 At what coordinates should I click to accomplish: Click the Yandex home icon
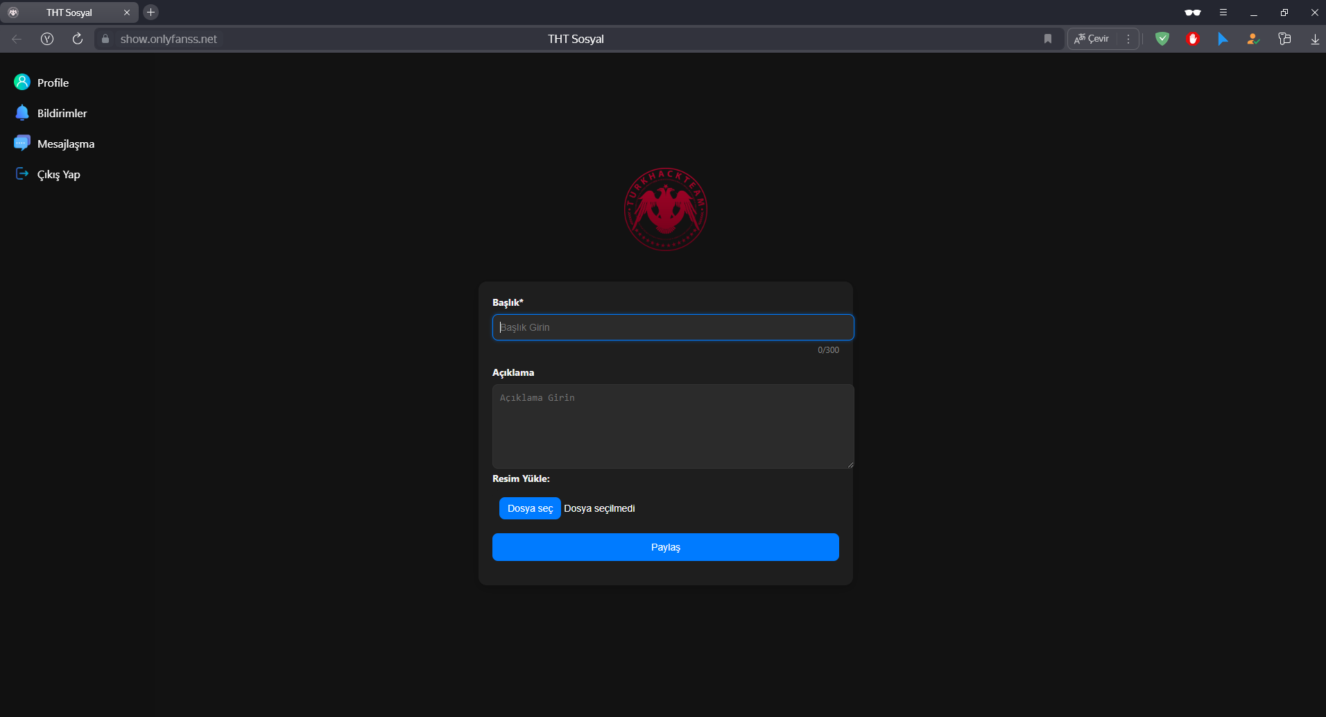47,39
